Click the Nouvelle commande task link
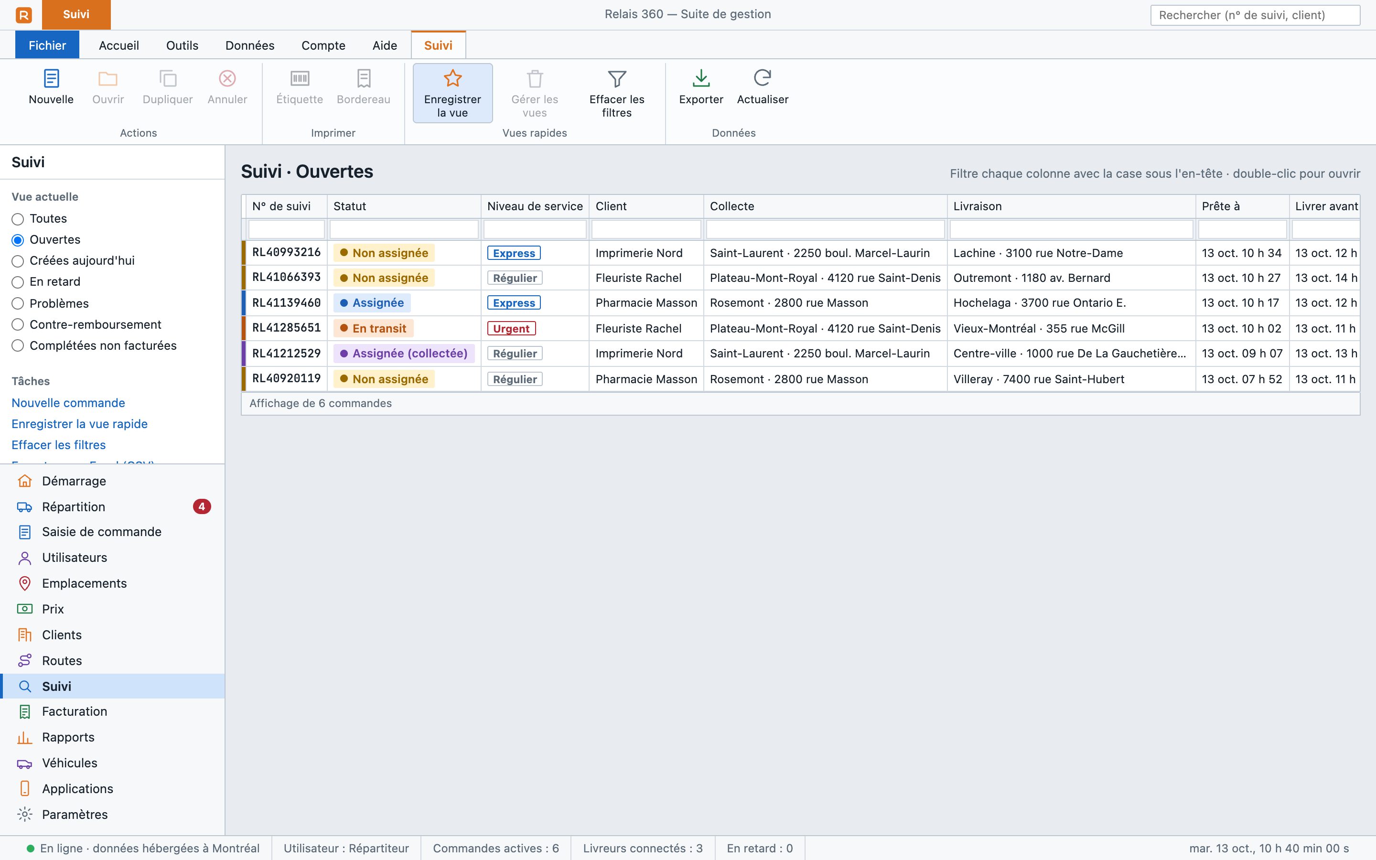 (x=68, y=403)
